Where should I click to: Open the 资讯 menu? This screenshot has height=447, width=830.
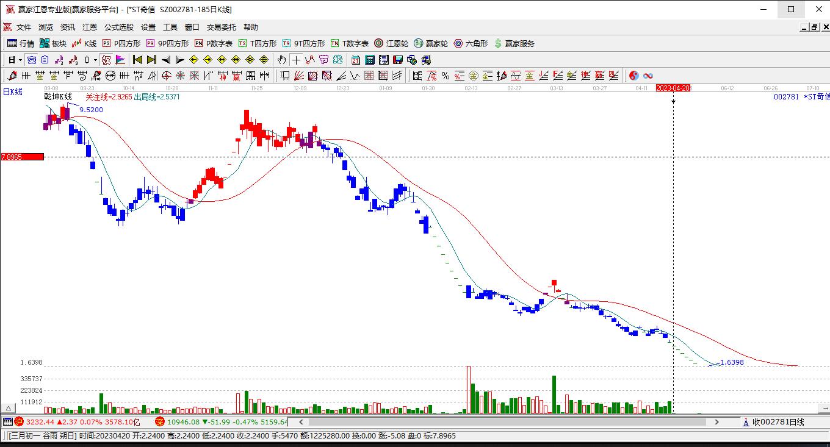click(68, 27)
